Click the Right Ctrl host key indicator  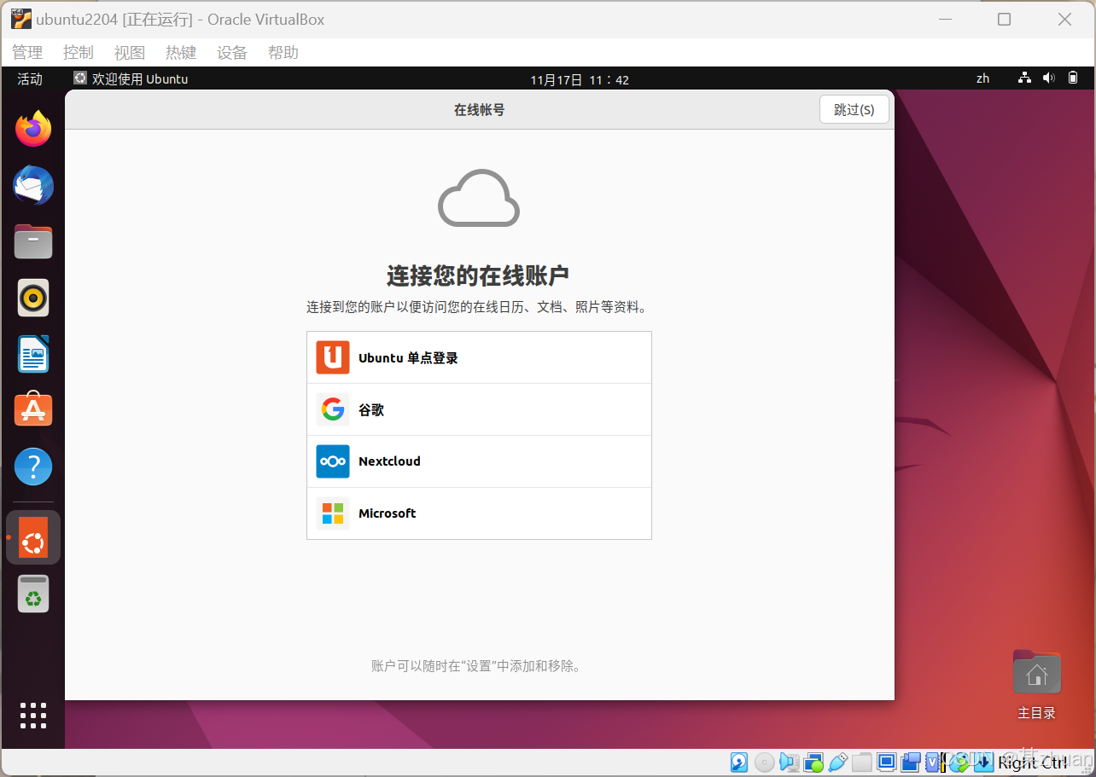pyautogui.click(x=1032, y=763)
